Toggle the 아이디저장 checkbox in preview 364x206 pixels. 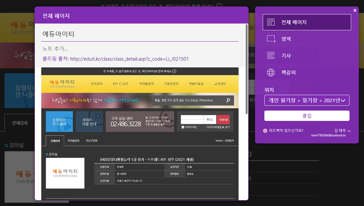pos(183,127)
